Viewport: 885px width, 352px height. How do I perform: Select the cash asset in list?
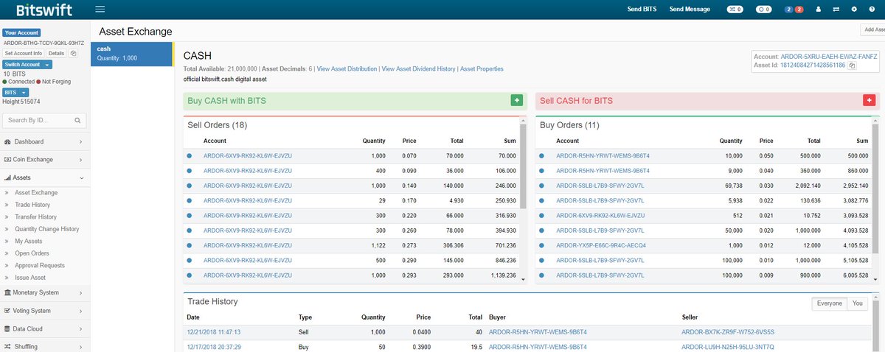click(131, 54)
